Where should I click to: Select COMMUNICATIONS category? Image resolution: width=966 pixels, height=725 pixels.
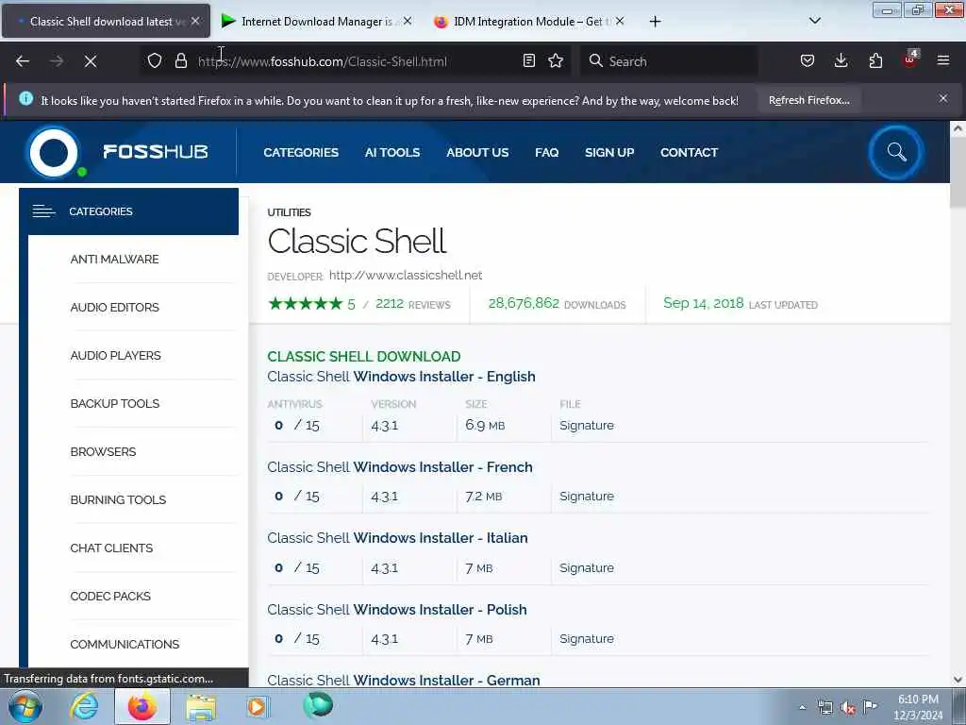point(125,644)
